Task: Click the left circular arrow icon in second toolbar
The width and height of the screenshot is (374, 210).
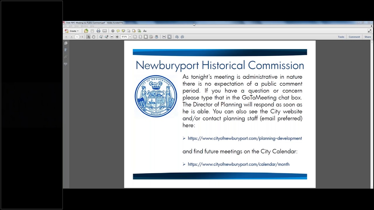Action: coord(177,37)
